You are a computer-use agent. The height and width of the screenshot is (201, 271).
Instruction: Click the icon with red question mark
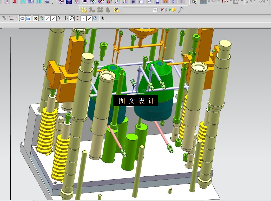tap(109, 2)
